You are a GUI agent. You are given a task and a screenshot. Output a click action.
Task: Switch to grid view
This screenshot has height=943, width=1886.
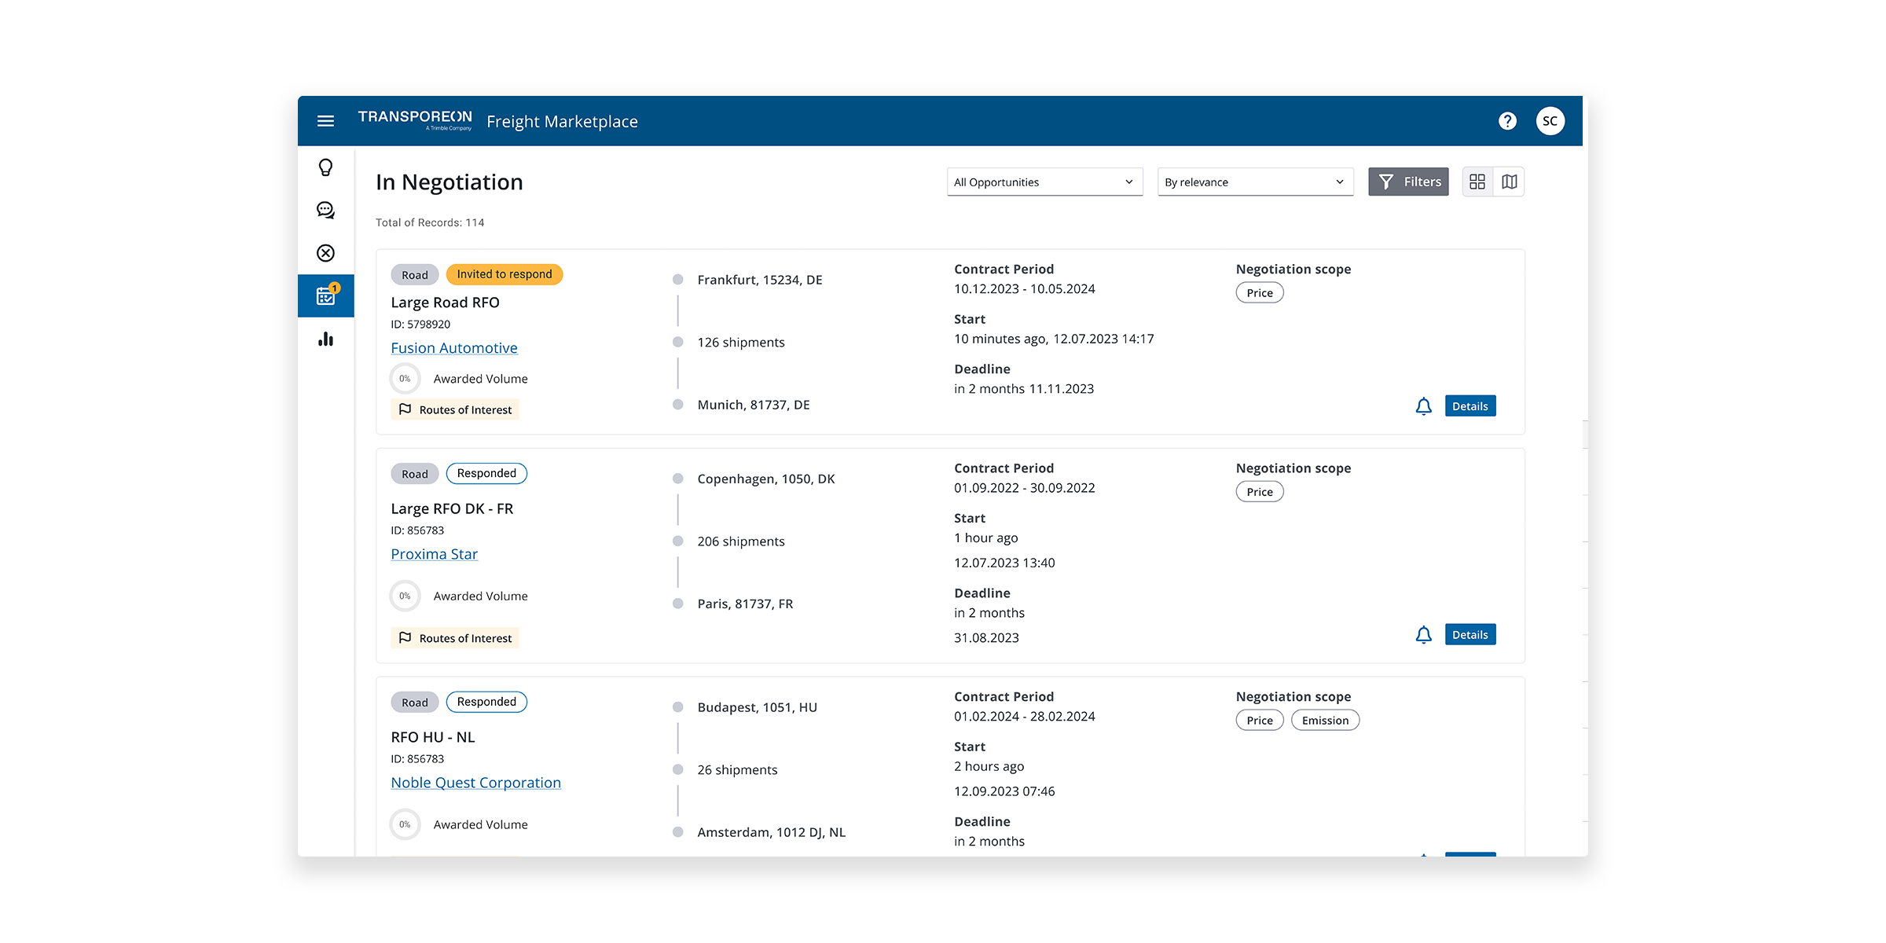coord(1477,182)
